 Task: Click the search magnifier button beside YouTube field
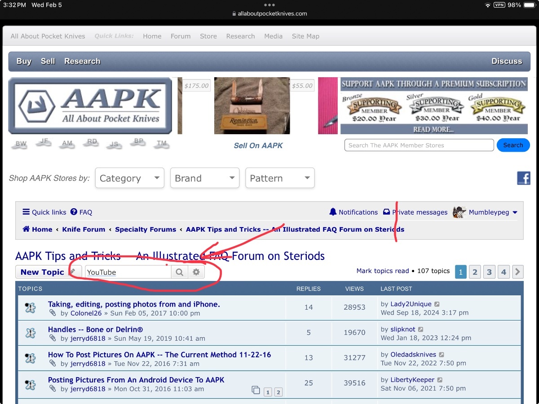coord(179,272)
